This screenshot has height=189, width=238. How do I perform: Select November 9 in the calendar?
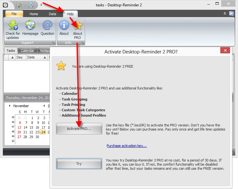coord(38,123)
